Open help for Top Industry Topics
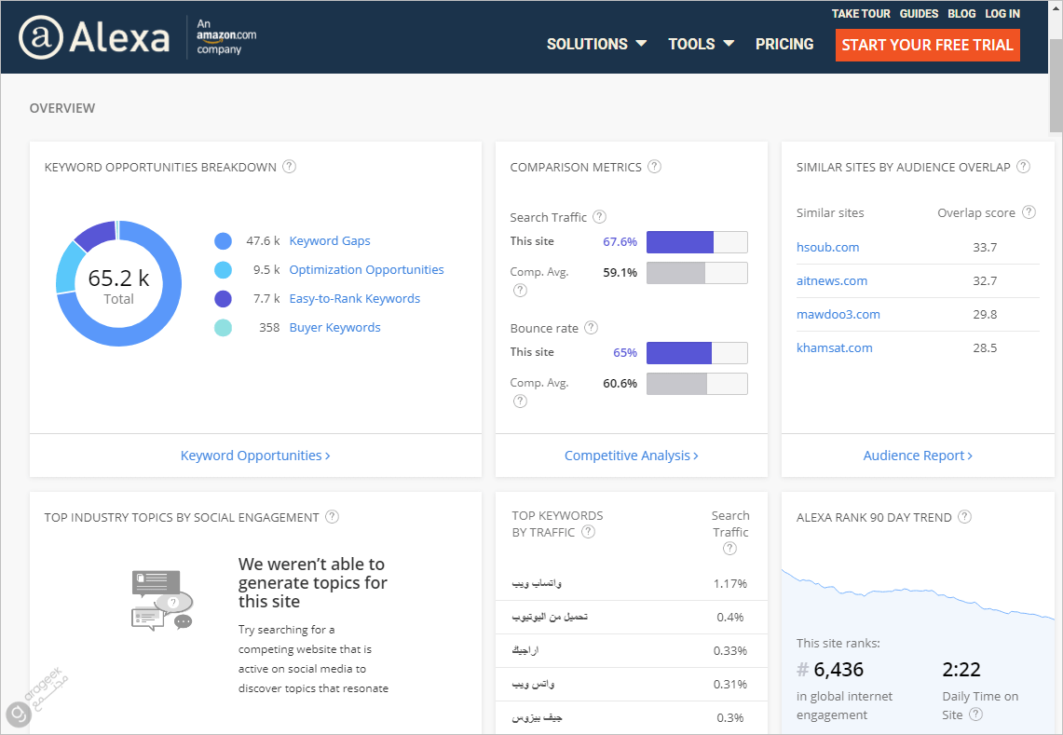 tap(333, 517)
